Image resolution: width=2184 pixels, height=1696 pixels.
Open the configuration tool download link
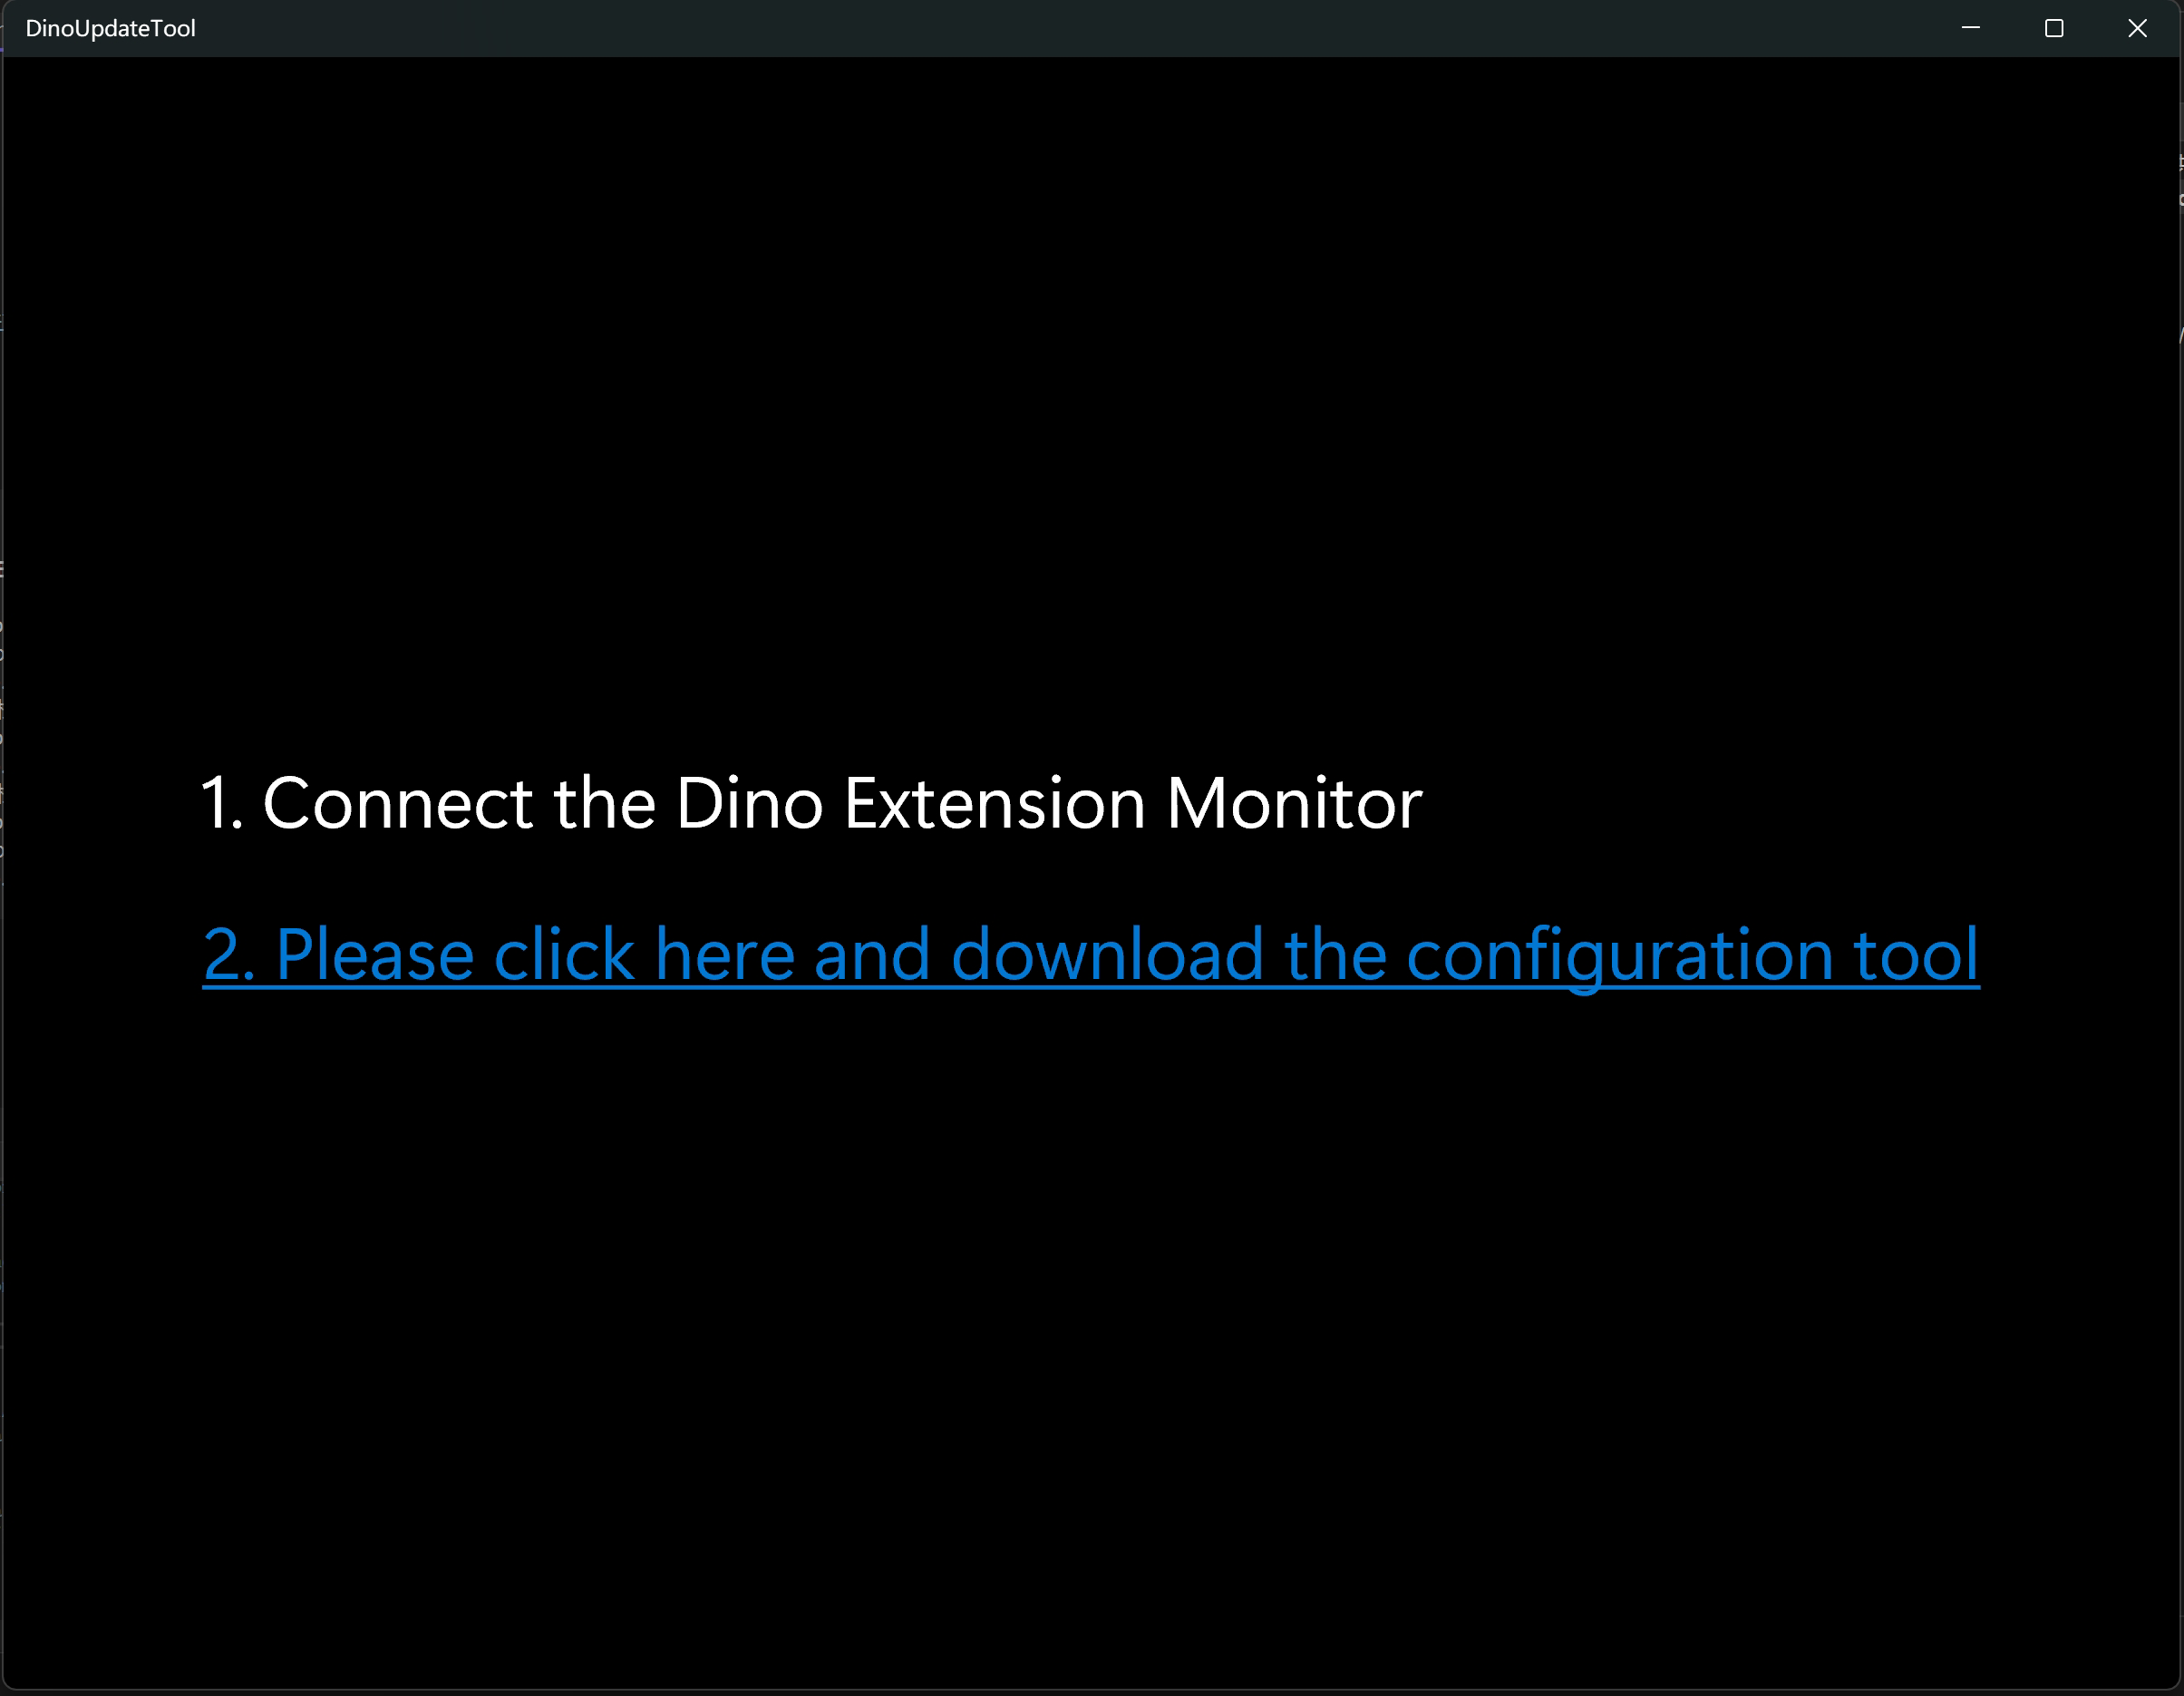(x=1090, y=955)
